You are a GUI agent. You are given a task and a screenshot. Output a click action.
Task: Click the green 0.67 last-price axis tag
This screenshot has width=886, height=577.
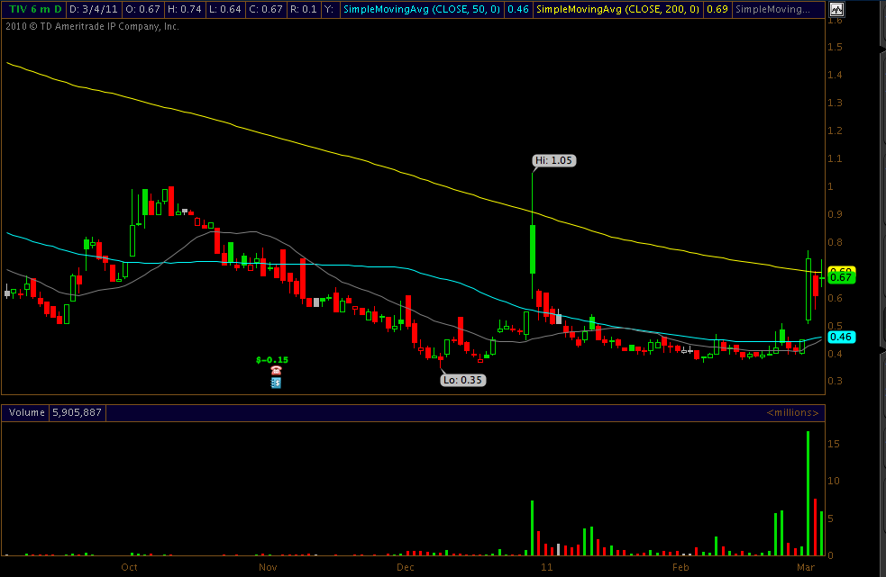[x=841, y=277]
